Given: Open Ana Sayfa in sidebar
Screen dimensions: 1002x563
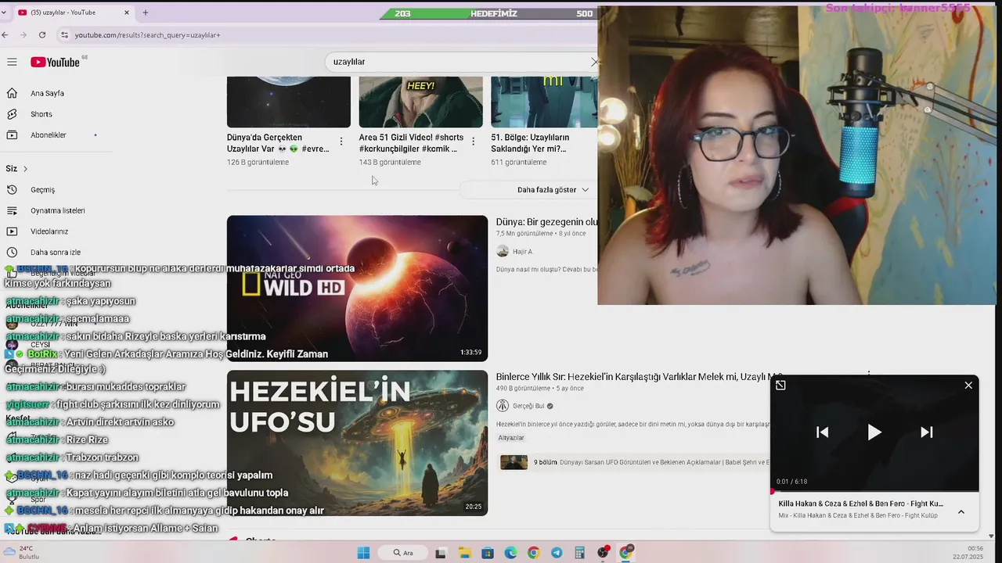Looking at the screenshot, I should (x=47, y=93).
